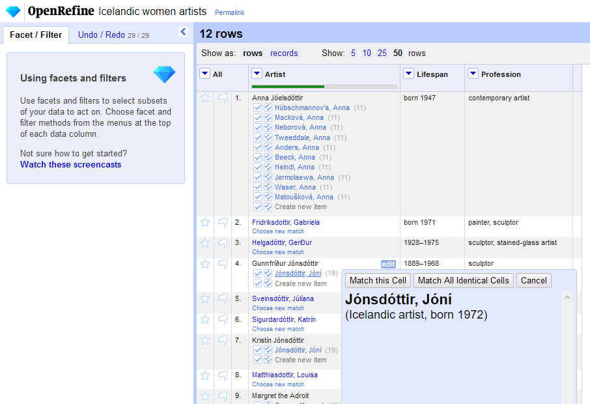This screenshot has height=404, width=590.
Task: Star row 1 Anna Jóelsdóttir
Action: pos(205,98)
